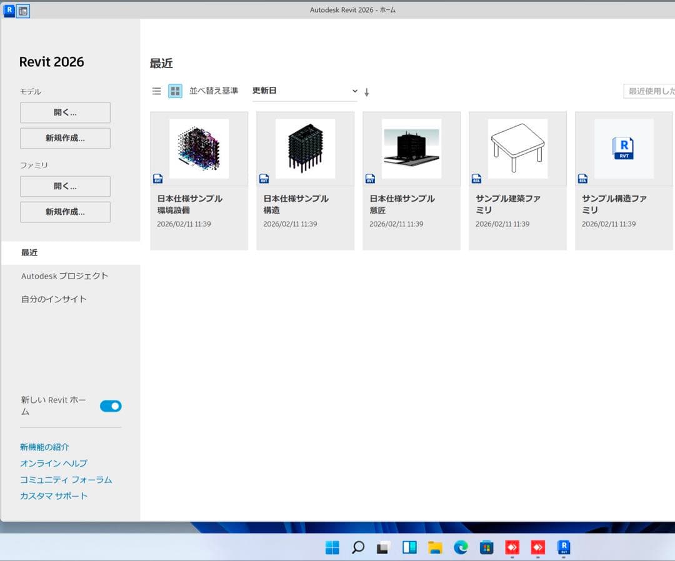Screen dimensions: 675x561
Task: Launch Revit from the taskbar
Action: coord(564,548)
